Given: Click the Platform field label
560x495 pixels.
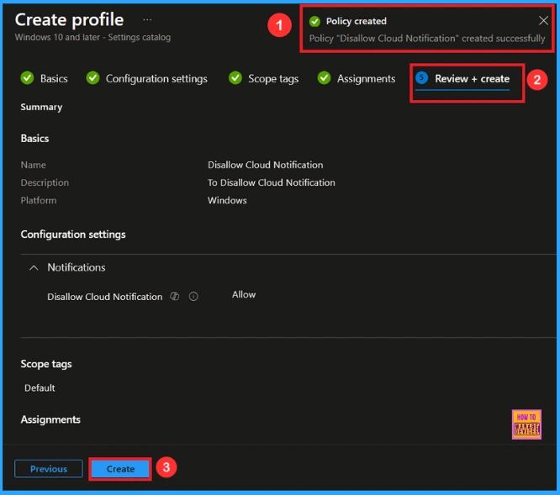Looking at the screenshot, I should click(38, 200).
